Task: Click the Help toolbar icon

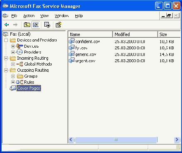Action: point(58,25)
